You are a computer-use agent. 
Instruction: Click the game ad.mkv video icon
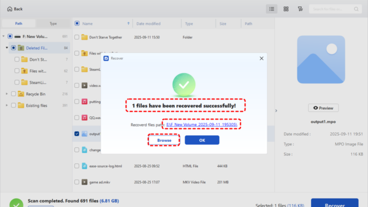(x=85, y=182)
